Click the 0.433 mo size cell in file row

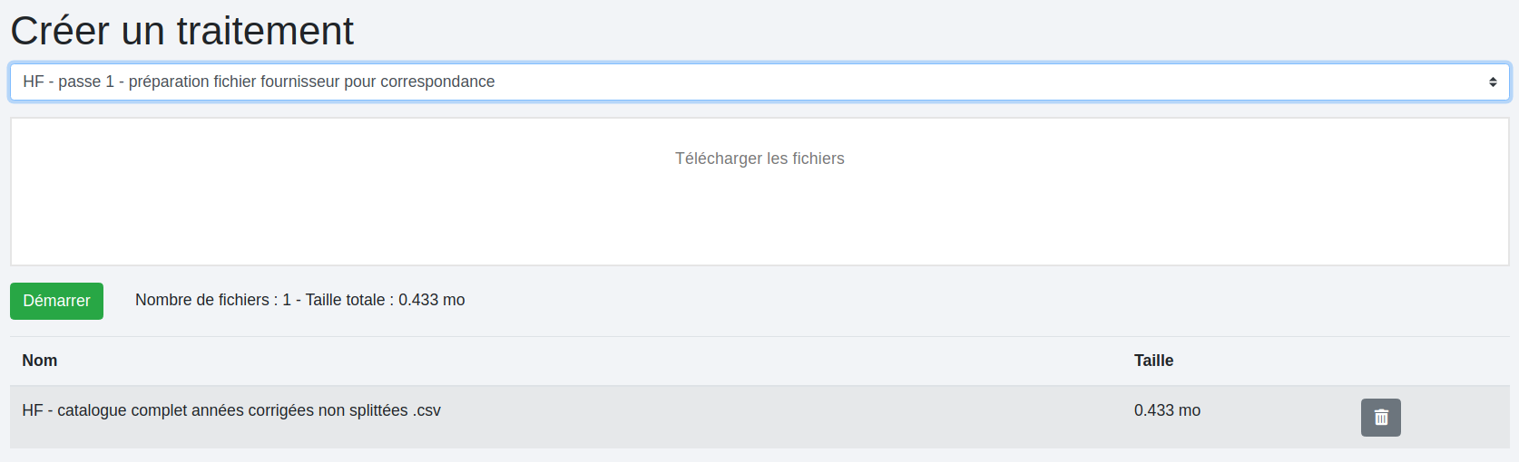point(1167,410)
